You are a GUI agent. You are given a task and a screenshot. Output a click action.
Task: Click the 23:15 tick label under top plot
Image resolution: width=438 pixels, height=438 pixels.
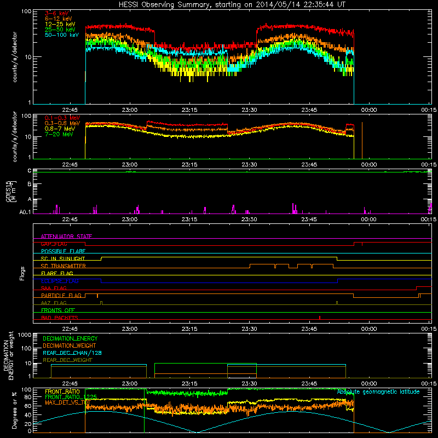tap(189, 110)
